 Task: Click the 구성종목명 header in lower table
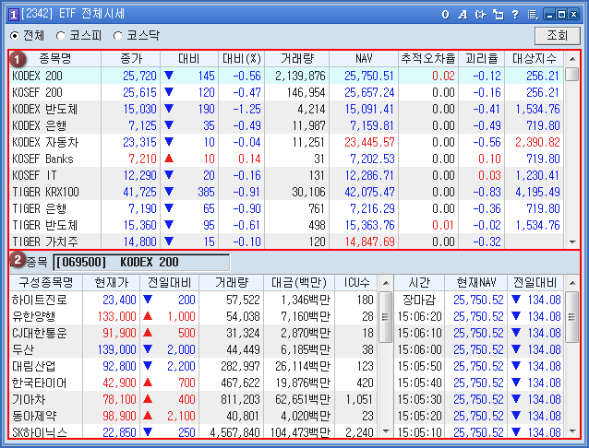click(x=43, y=282)
